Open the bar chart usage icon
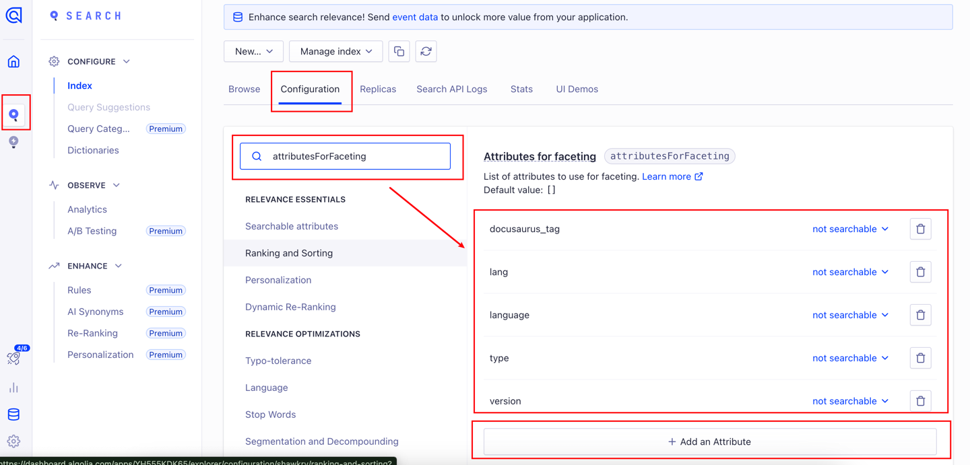The image size is (970, 465). pyautogui.click(x=13, y=388)
